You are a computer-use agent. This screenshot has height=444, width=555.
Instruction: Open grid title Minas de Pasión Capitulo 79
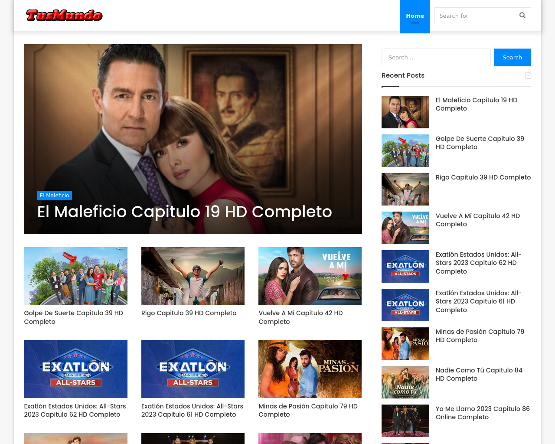308,410
